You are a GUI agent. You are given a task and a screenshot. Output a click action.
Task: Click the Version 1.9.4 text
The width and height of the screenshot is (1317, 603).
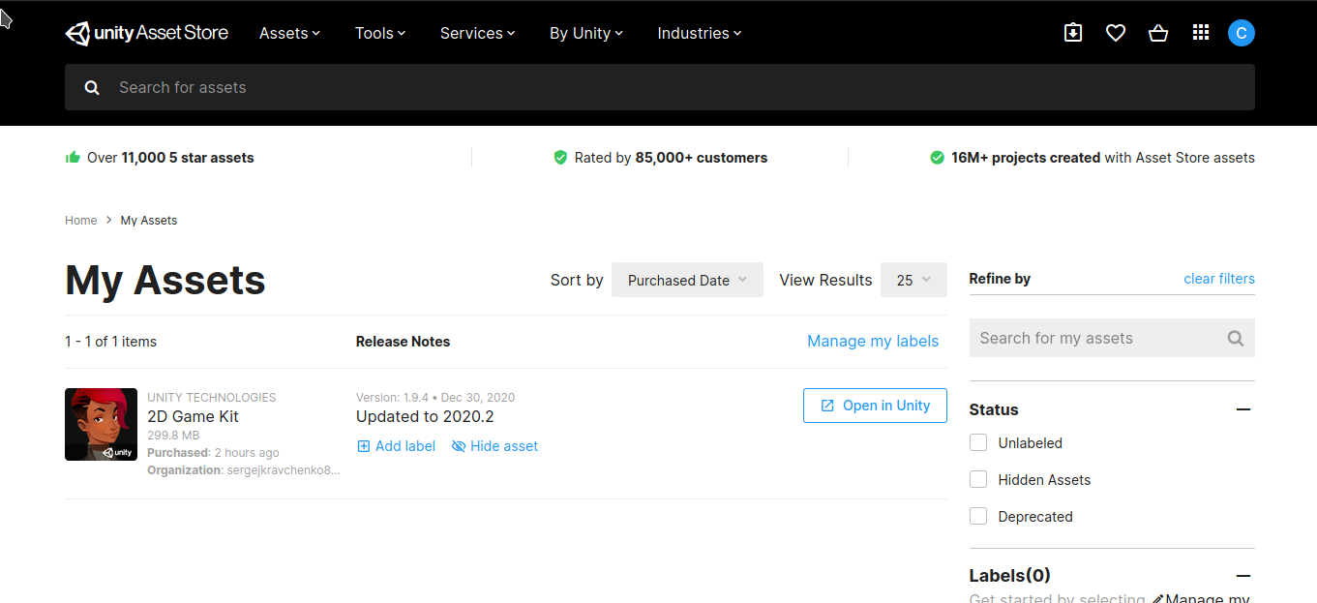394,398
